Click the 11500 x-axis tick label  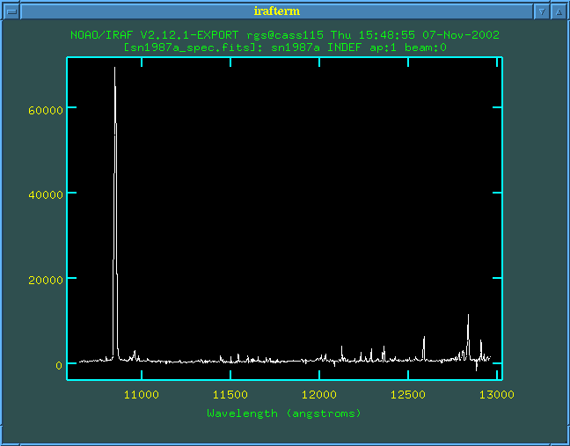click(231, 393)
